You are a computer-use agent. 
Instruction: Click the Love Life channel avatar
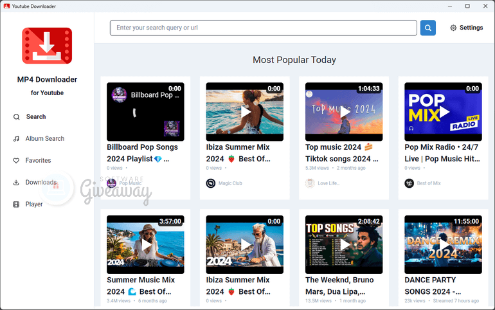coord(310,183)
